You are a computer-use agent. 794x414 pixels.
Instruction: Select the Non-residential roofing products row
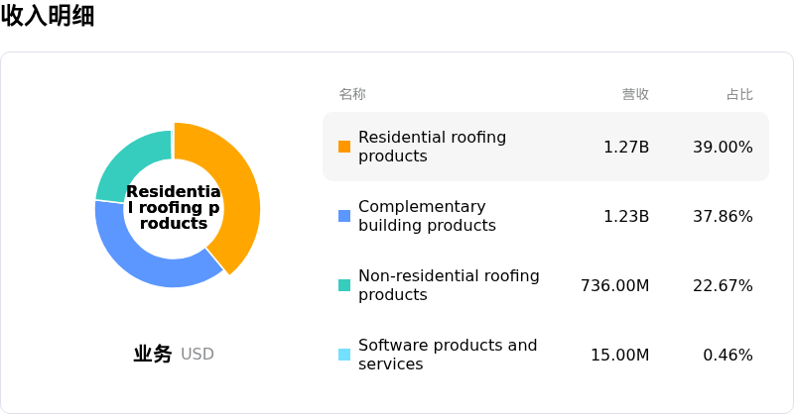[546, 285]
